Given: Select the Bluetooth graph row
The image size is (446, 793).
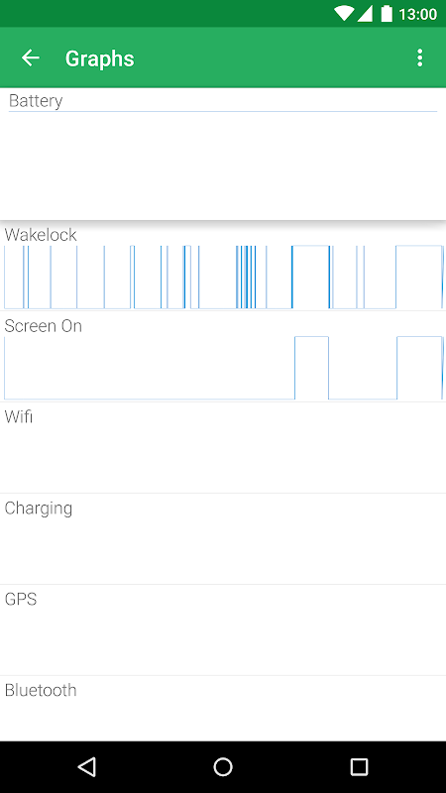Looking at the screenshot, I should point(223,708).
